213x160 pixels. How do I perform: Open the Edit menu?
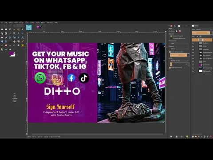pos(6,23)
